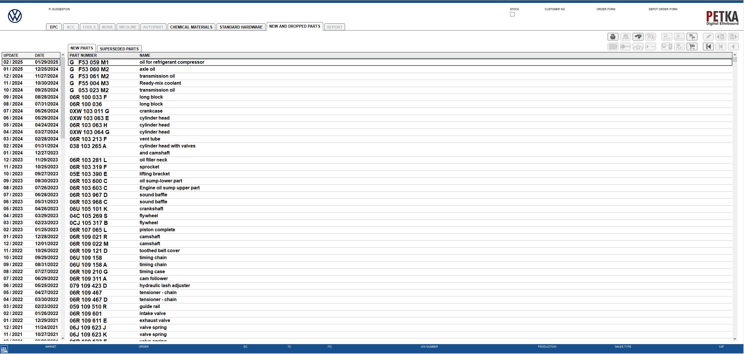Image resolution: width=744 pixels, height=354 pixels.
Task: Click the NAME column header
Action: [145, 55]
